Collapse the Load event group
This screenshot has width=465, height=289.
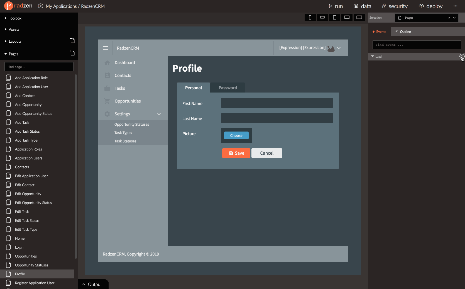tap(373, 56)
